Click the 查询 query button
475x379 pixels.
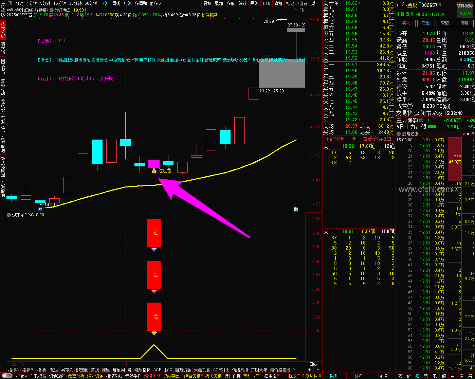click(445, 23)
